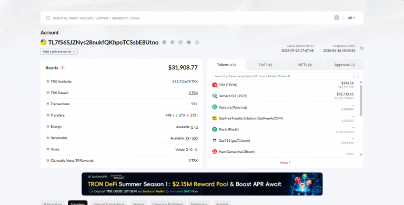404x205 pixels.
Task: Open the Permission tab
Action: point(199,203)
